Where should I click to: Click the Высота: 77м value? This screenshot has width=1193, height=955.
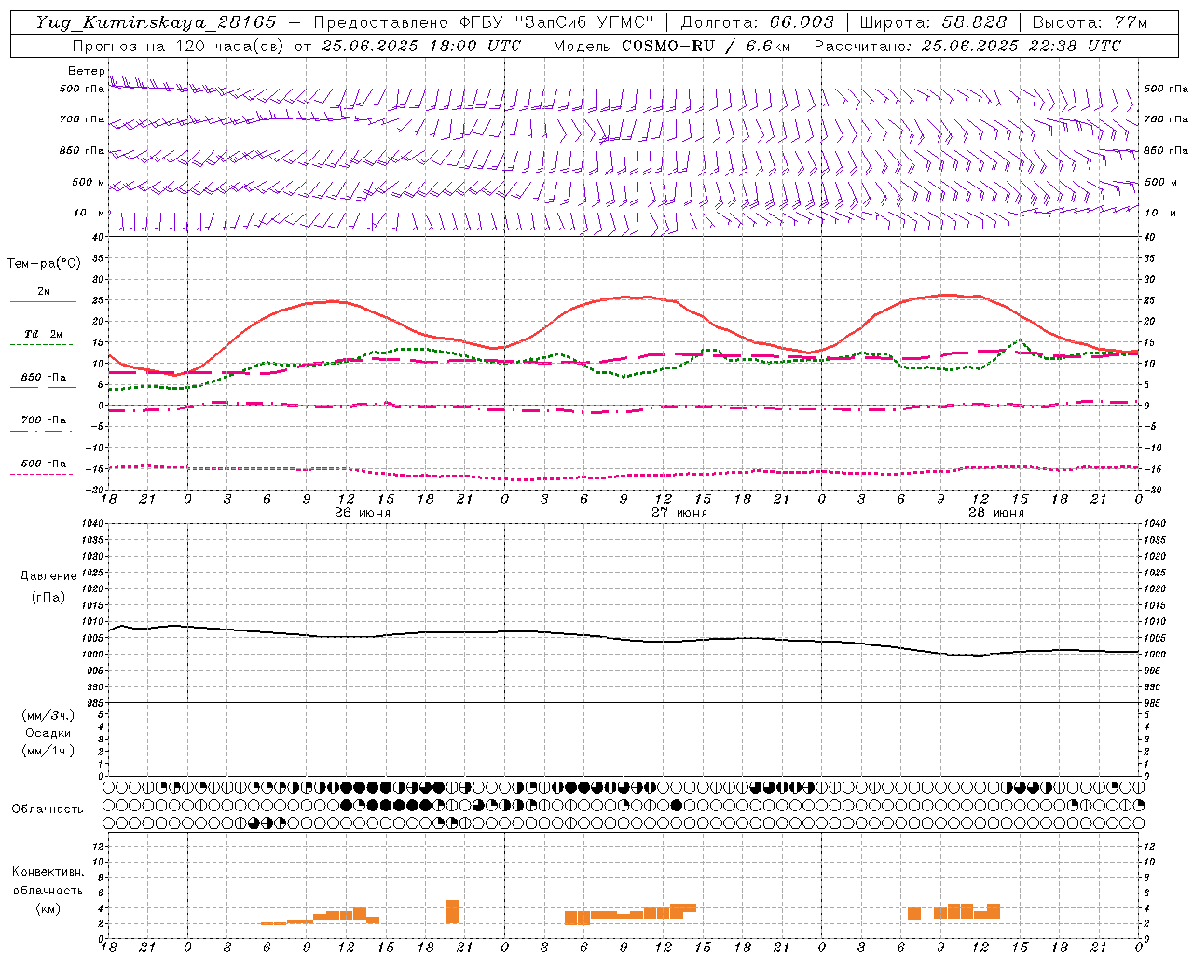1090,22
